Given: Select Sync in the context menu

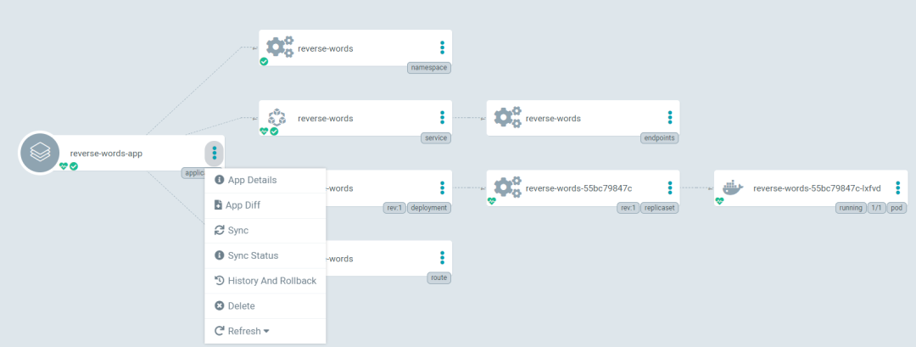Looking at the screenshot, I should pos(237,230).
